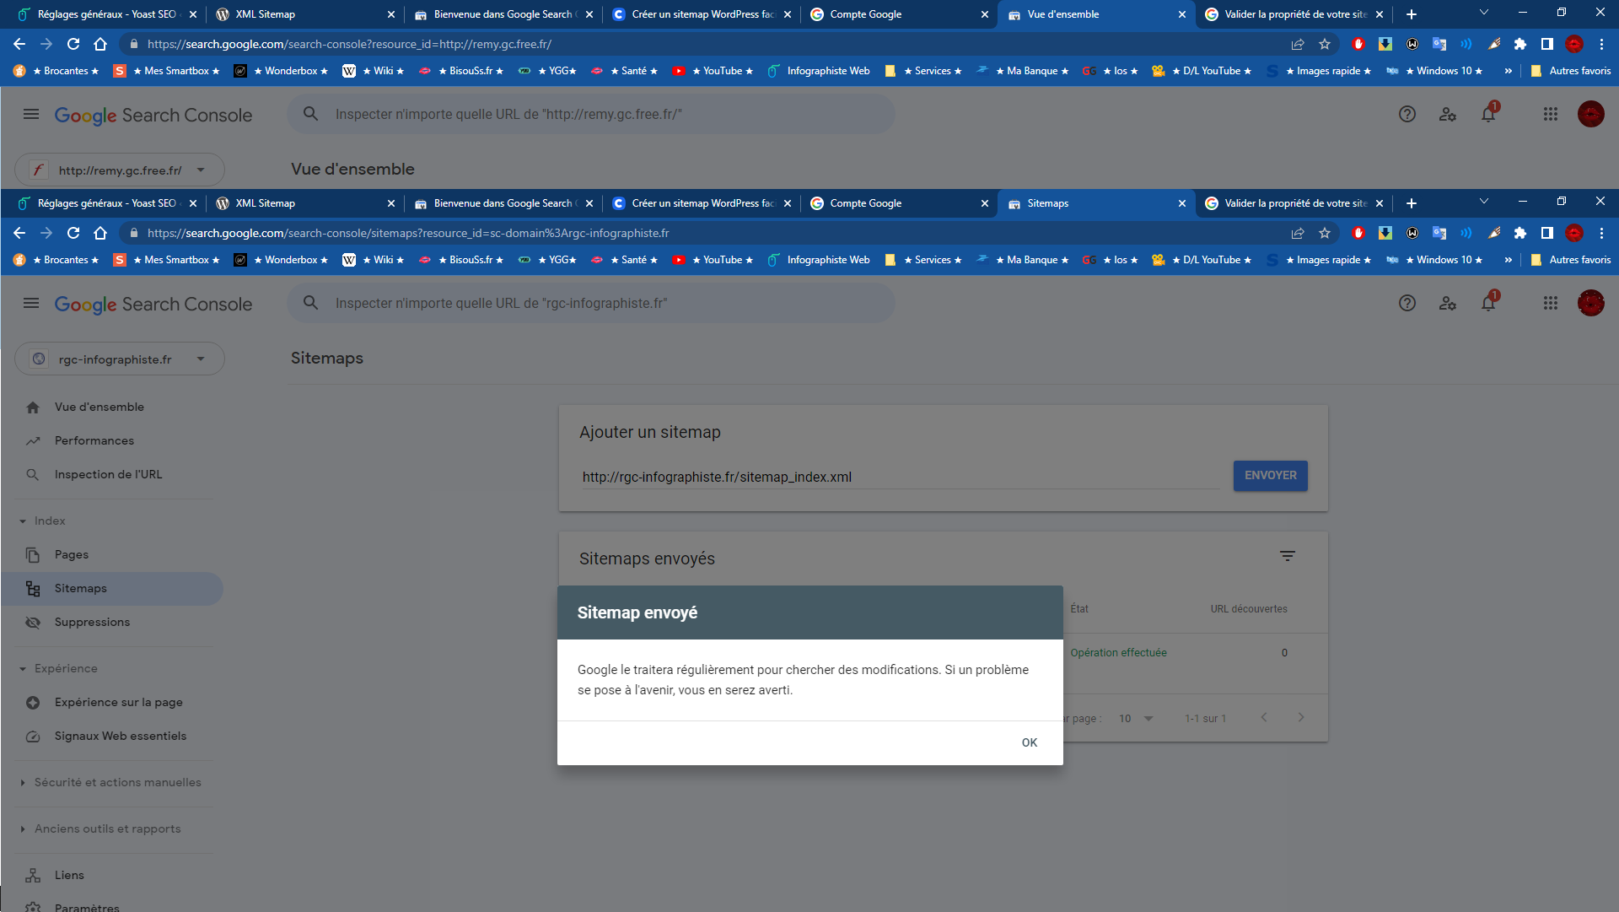The height and width of the screenshot is (912, 1619).
Task: Open the manage users settings icon
Action: point(1447,304)
